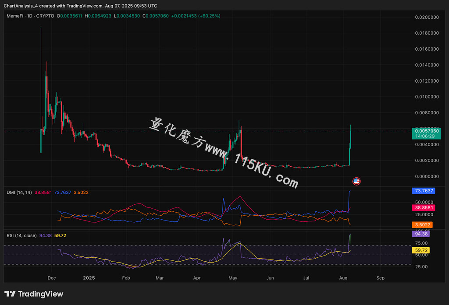Select yellow 59.72 value in RSI legend
Screen dimensions: 449x305
pos(60,235)
